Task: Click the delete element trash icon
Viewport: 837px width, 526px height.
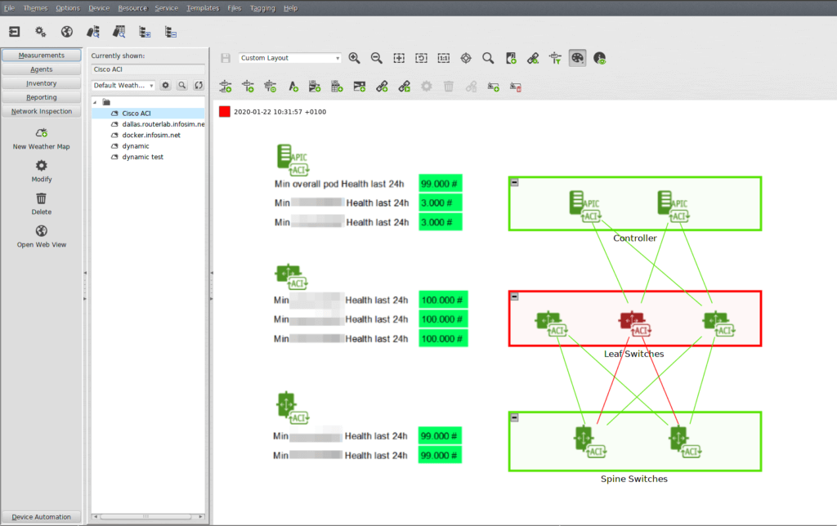Action: coord(448,86)
